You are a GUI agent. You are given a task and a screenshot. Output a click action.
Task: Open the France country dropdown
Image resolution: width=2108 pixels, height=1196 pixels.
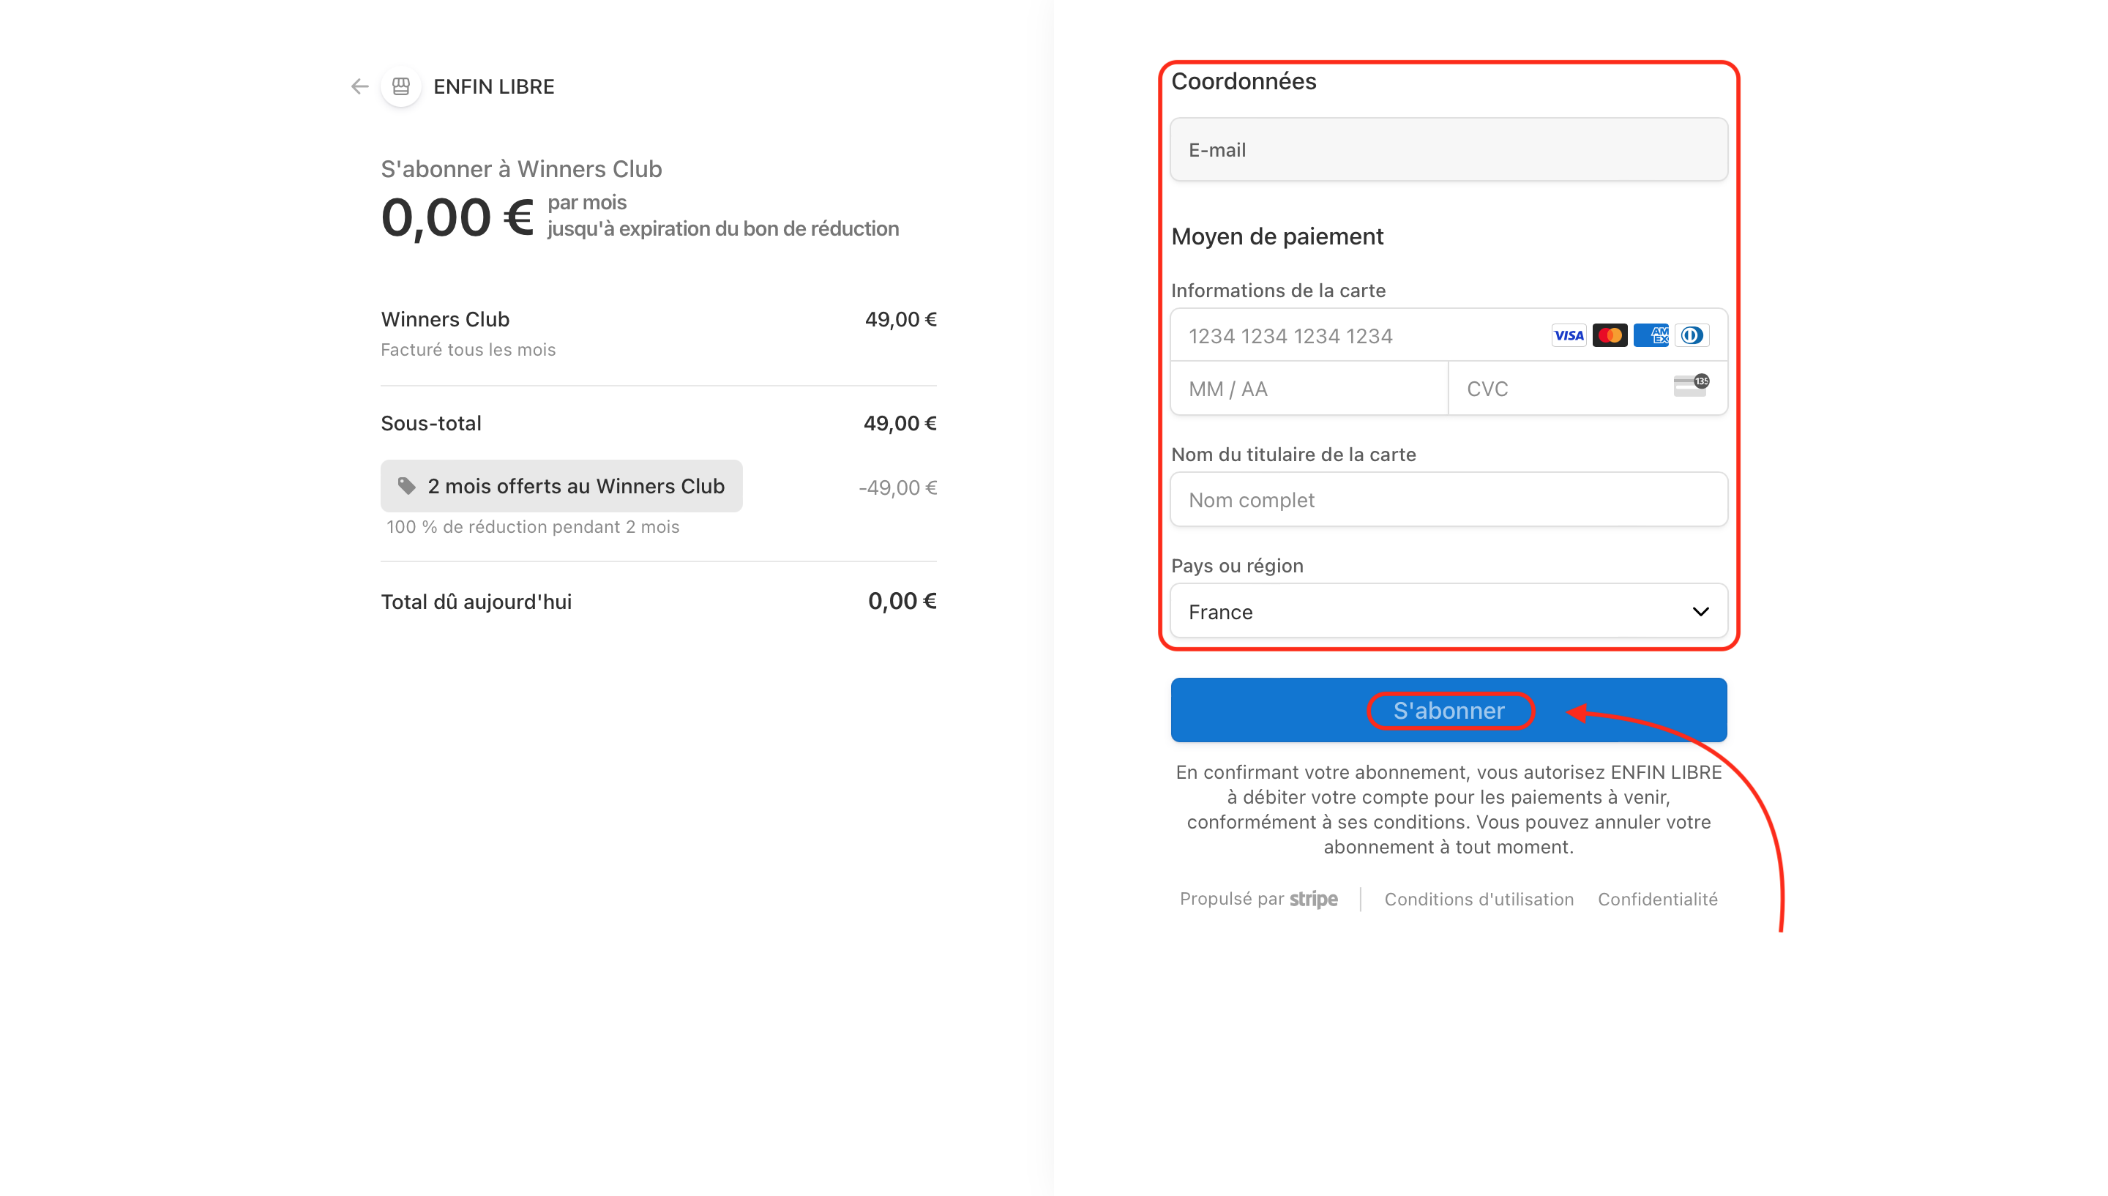1449,611
